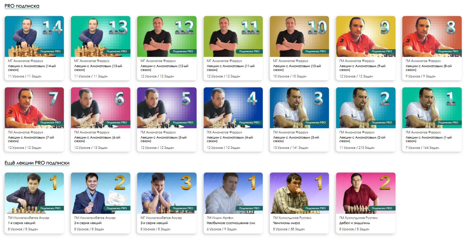This screenshot has height=240, width=467.
Task: Click the 'Подписка PRO' badge on 'Дебют и эндшпиль'
Action: tap(382, 208)
